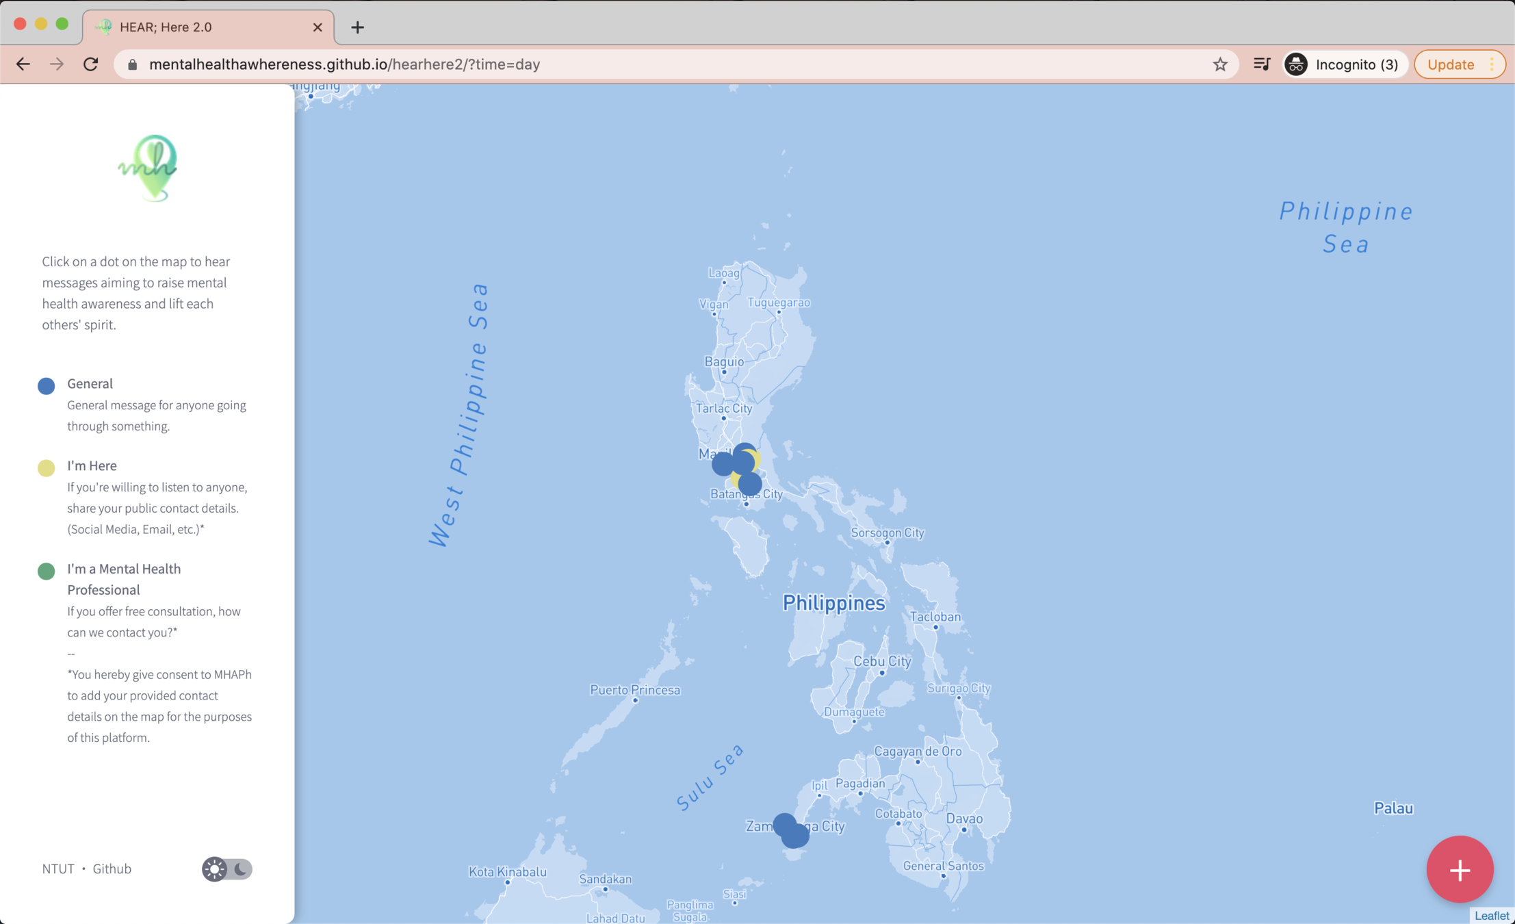Screen dimensions: 1515x924
Task: Open Incognito profile menu
Action: pos(1343,64)
